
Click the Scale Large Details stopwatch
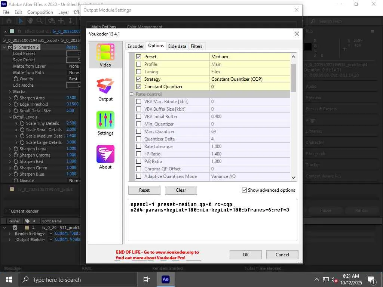[x=22, y=142]
